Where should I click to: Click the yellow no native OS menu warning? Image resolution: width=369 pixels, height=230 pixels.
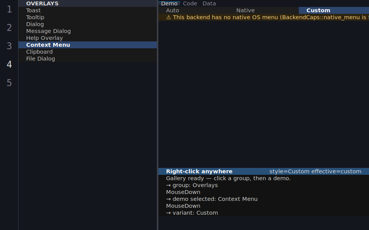coord(264,17)
